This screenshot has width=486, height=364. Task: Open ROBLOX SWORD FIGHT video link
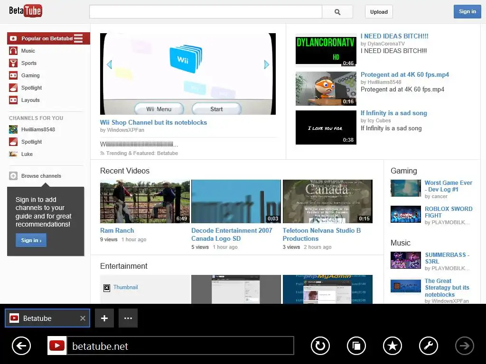pyautogui.click(x=449, y=212)
